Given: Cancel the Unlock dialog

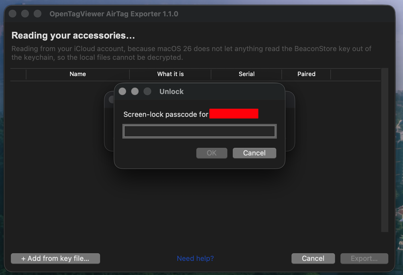Looking at the screenshot, I should [254, 153].
